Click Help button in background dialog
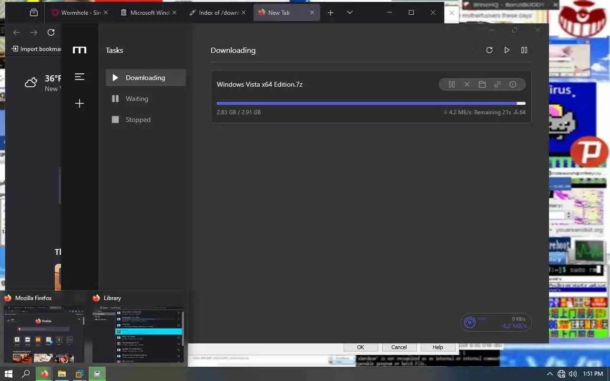The width and height of the screenshot is (610, 381). tap(438, 347)
